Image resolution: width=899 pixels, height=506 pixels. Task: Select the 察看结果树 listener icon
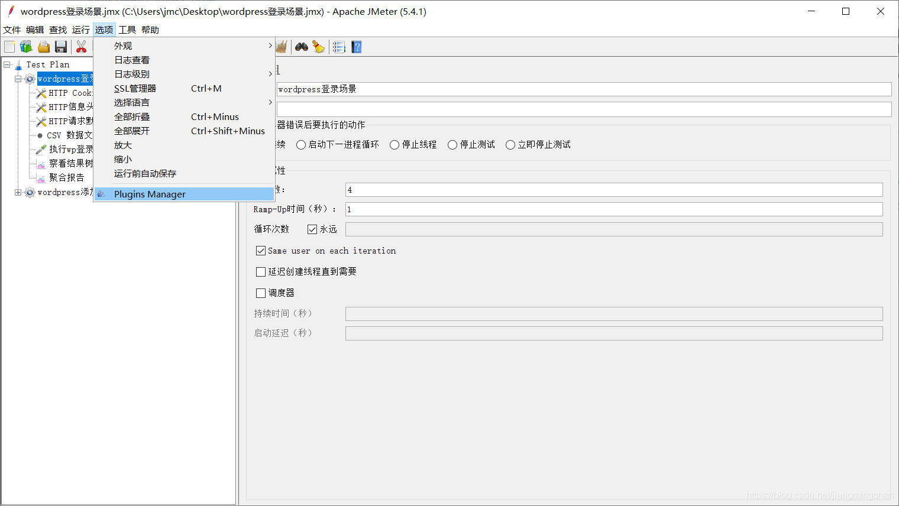[x=41, y=164]
